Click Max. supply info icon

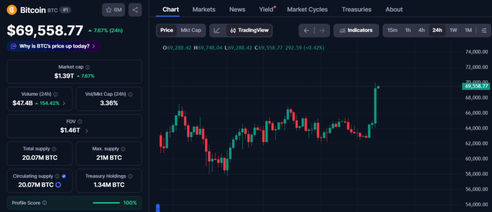click(x=123, y=149)
